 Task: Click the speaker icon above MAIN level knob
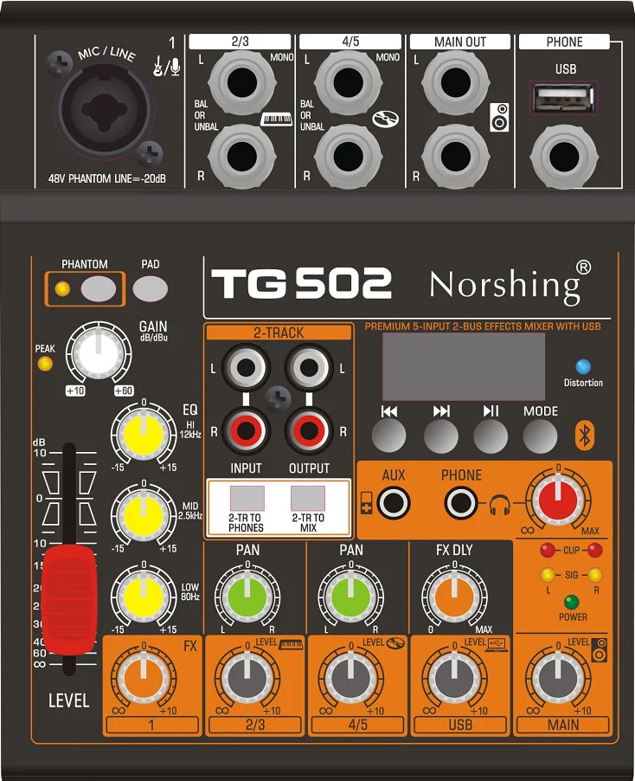pyautogui.click(x=600, y=650)
